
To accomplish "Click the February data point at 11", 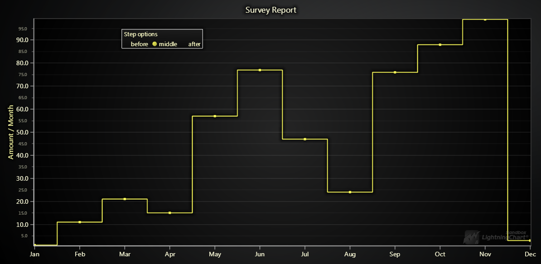I will pos(80,222).
